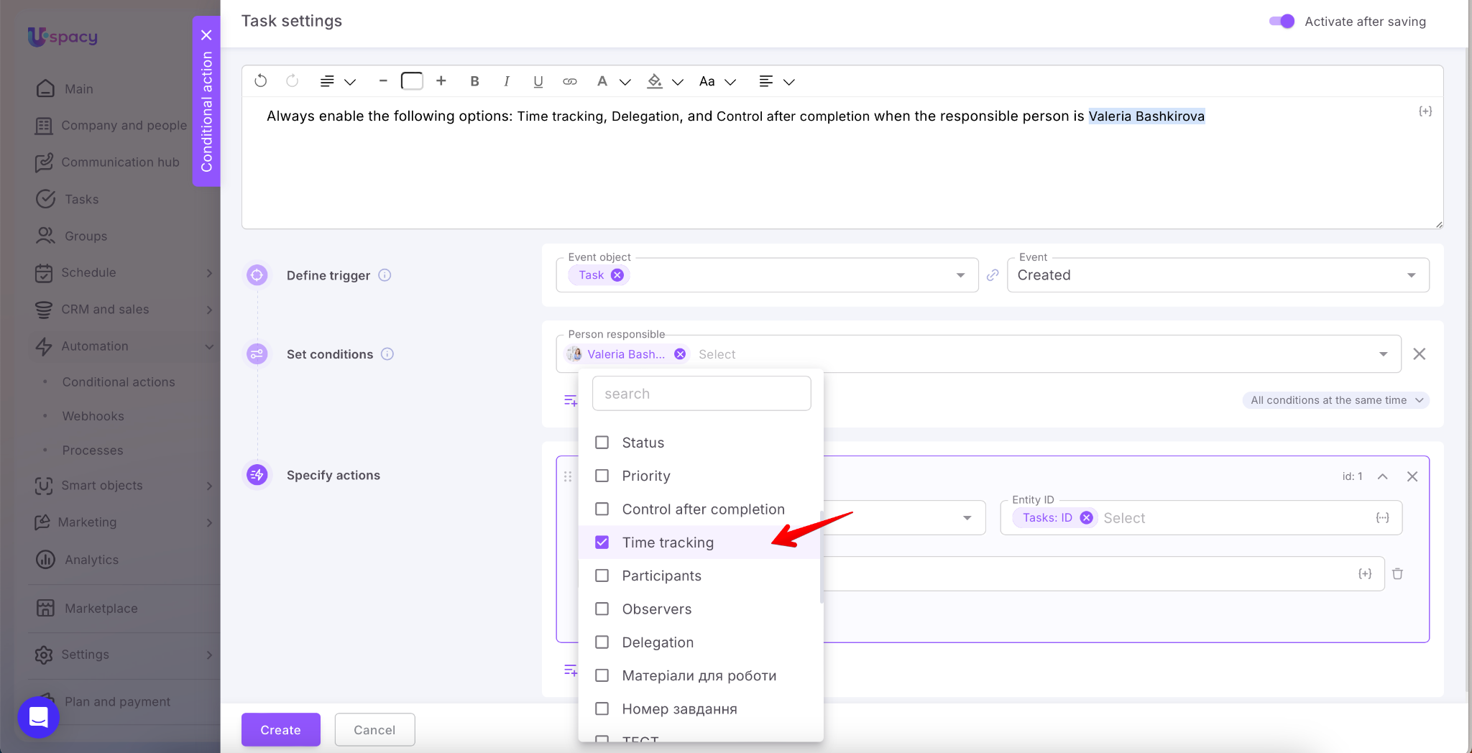The height and width of the screenshot is (753, 1472).
Task: Delete action field with trash icon
Action: tap(1397, 573)
